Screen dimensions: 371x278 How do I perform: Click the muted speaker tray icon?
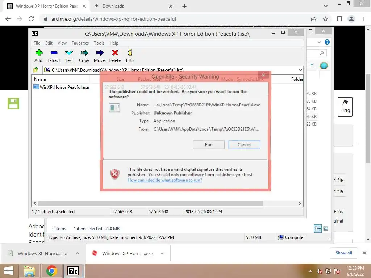[x=319, y=271]
